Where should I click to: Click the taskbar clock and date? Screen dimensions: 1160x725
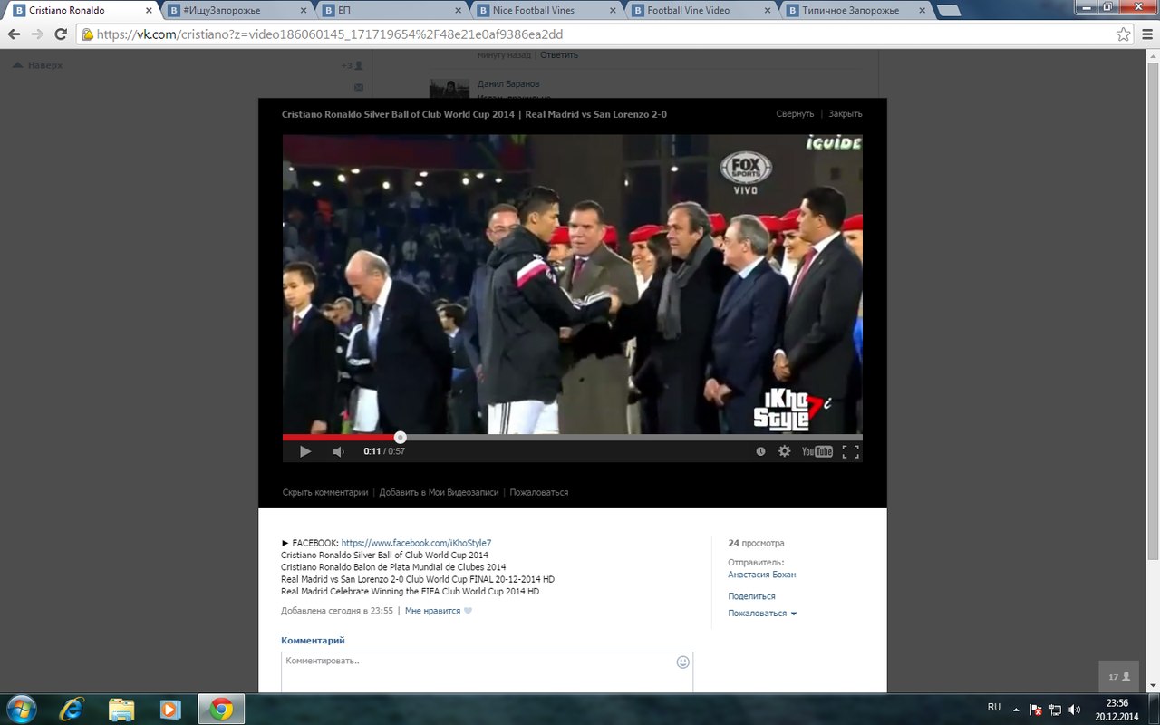[x=1117, y=709]
